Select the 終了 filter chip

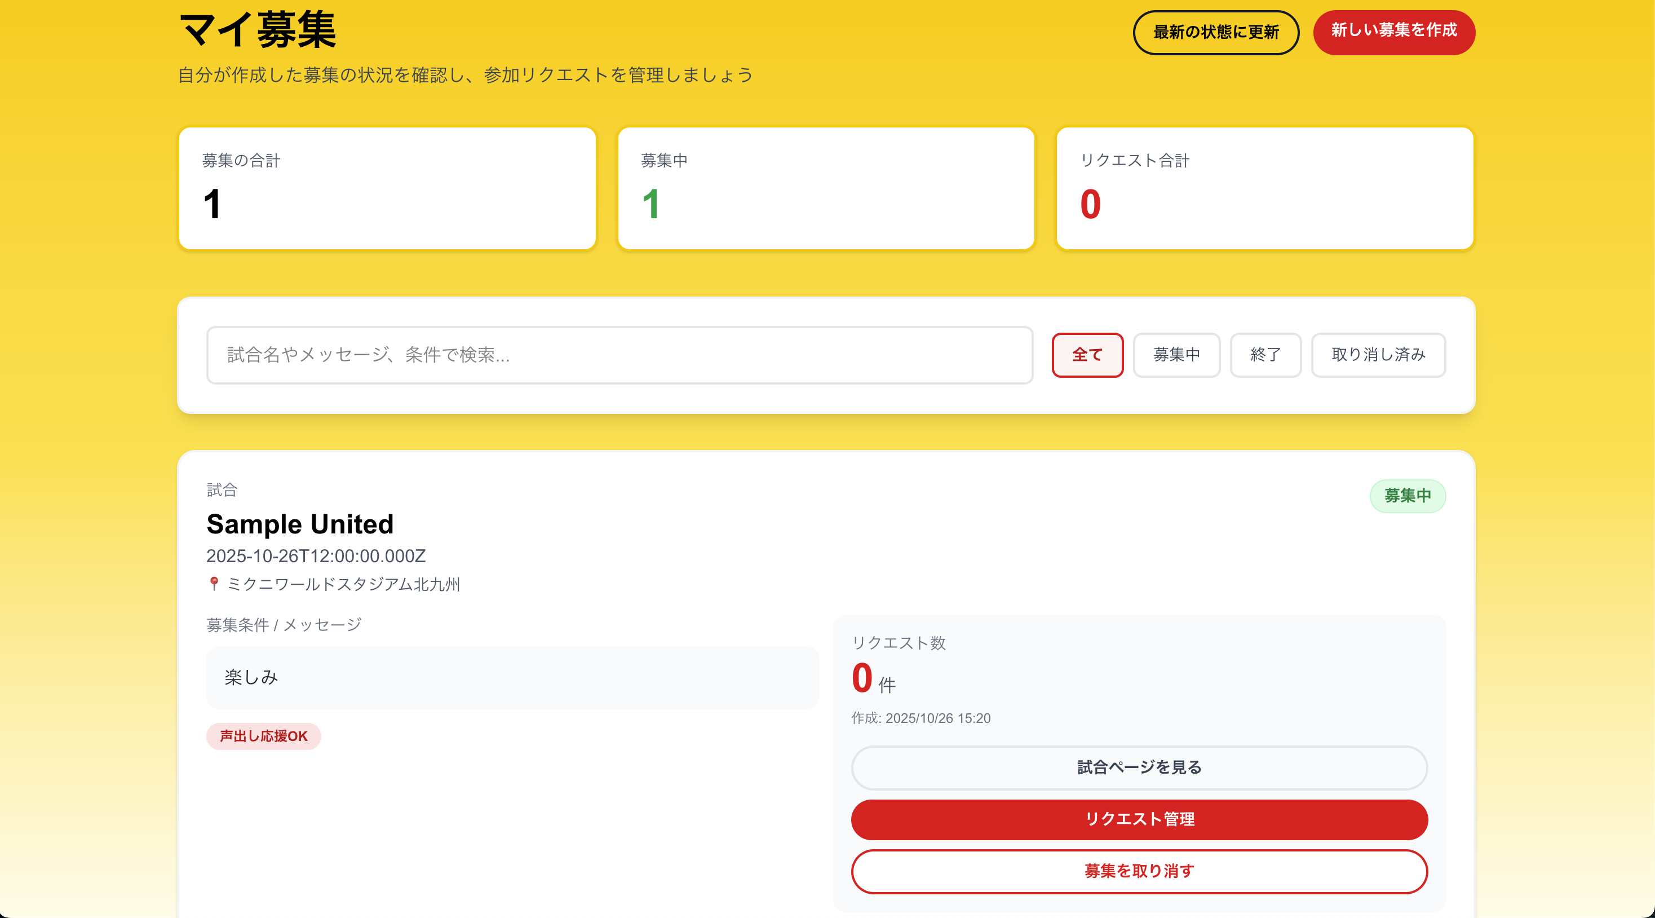point(1264,355)
